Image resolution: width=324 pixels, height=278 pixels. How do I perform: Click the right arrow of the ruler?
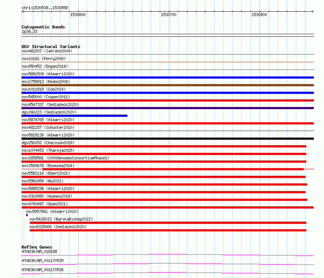point(312,11)
